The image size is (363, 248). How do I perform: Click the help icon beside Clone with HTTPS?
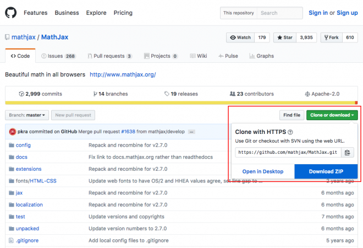[290, 132]
